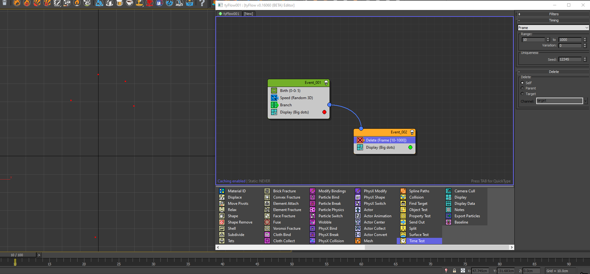Click the Seed value input field
The width and height of the screenshot is (590, 274).
(x=570, y=59)
